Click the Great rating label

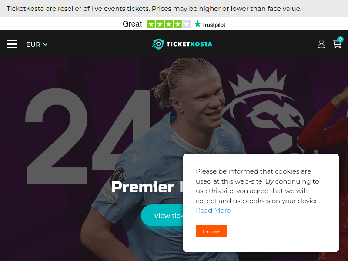pyautogui.click(x=132, y=24)
